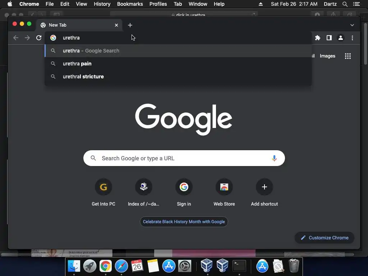This screenshot has height=276, width=368.
Task: Open blue App Store icon left of System Preferences
Action: pos(169,266)
